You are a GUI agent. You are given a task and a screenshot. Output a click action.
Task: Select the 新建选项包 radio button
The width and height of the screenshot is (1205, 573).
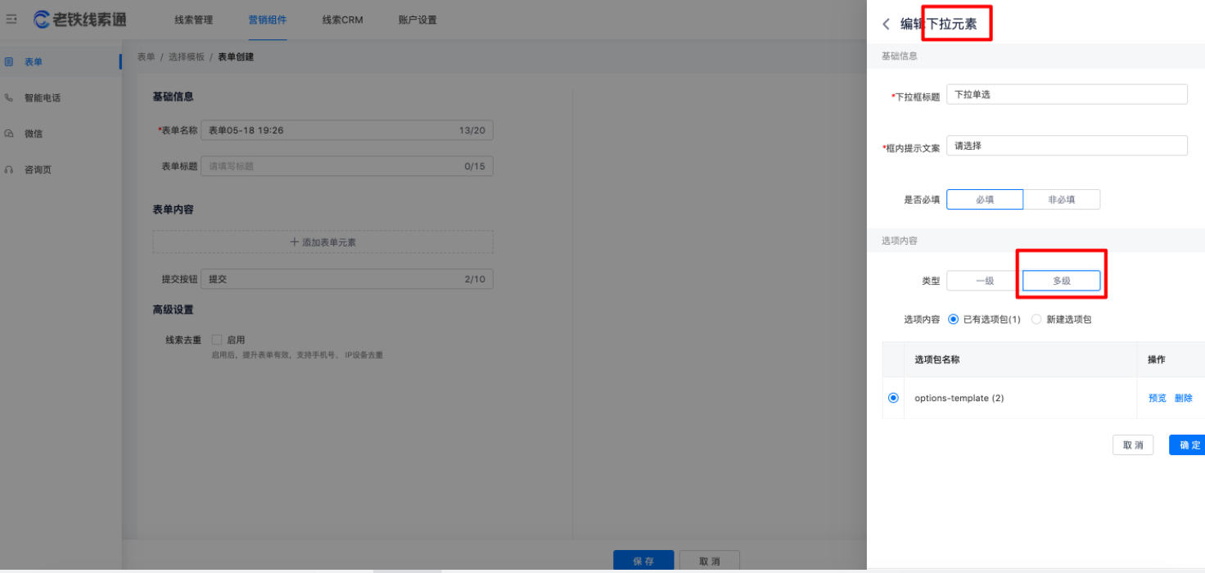click(1036, 319)
